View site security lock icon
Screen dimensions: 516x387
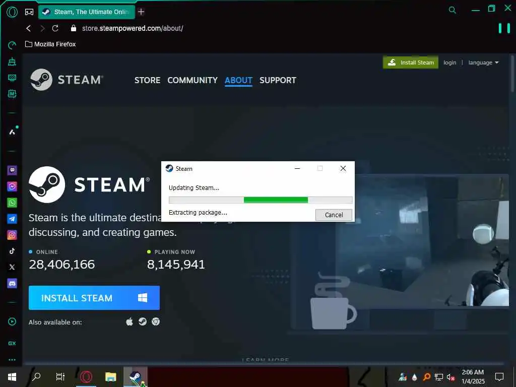[74, 28]
